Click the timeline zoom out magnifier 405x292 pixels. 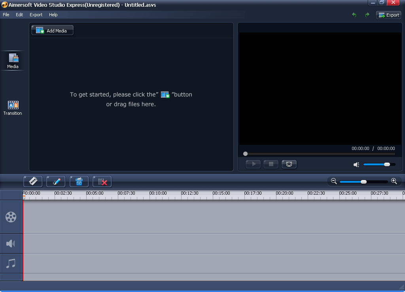pos(334,181)
